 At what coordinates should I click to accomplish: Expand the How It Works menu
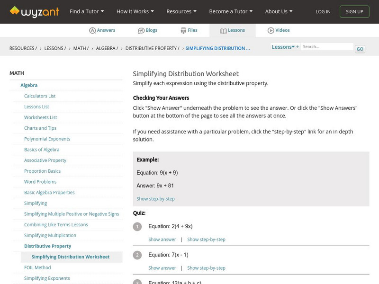(135, 11)
